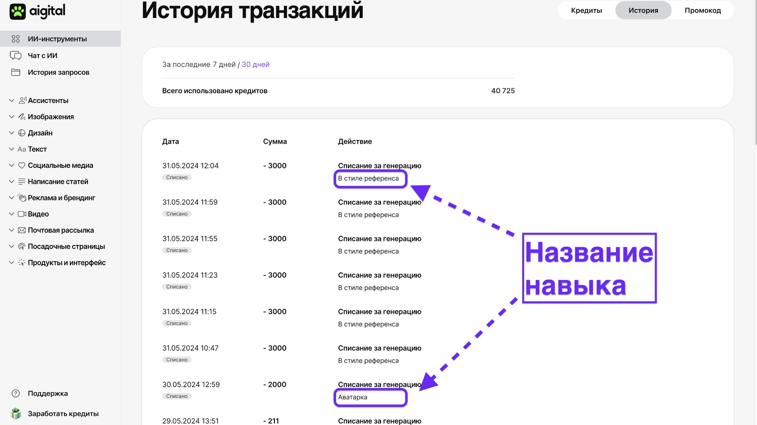Screen dimensions: 757x425
Task: Click the Текст Aa icon
Action: (x=22, y=149)
